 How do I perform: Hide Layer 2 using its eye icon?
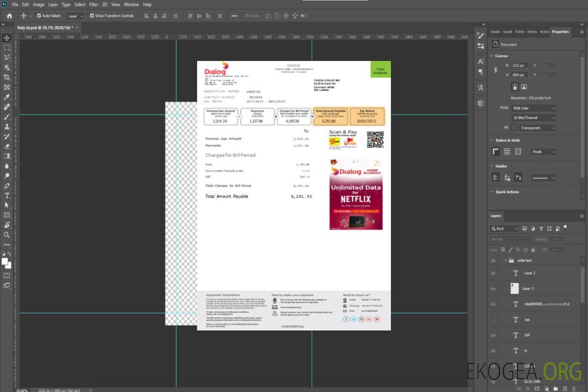click(x=493, y=273)
